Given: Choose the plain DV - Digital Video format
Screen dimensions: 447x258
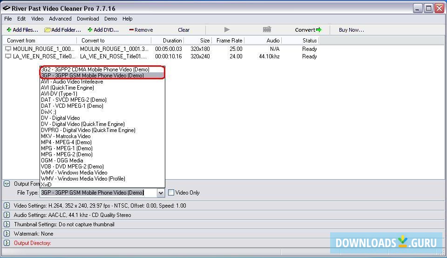Looking at the screenshot, I should coord(102,118).
